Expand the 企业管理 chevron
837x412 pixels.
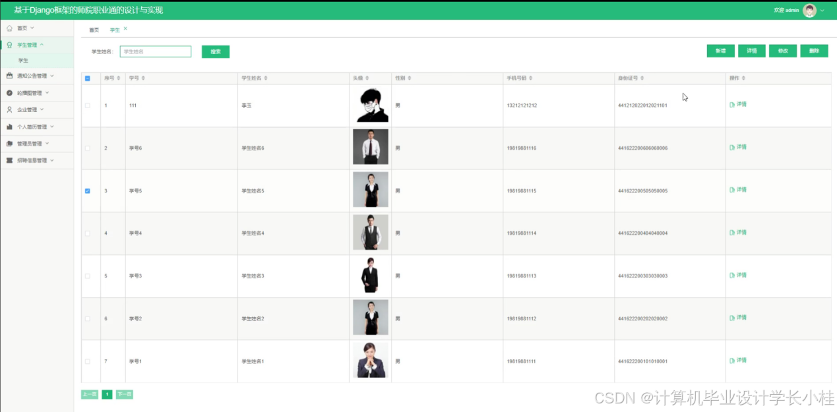click(42, 109)
